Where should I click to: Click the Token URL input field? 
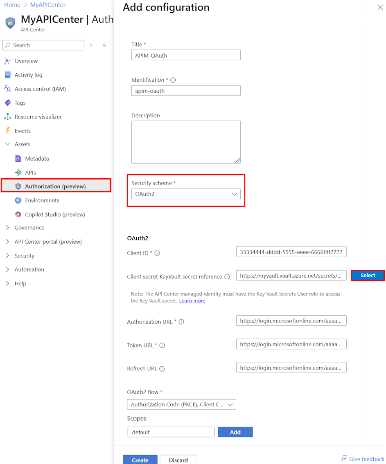click(x=291, y=344)
